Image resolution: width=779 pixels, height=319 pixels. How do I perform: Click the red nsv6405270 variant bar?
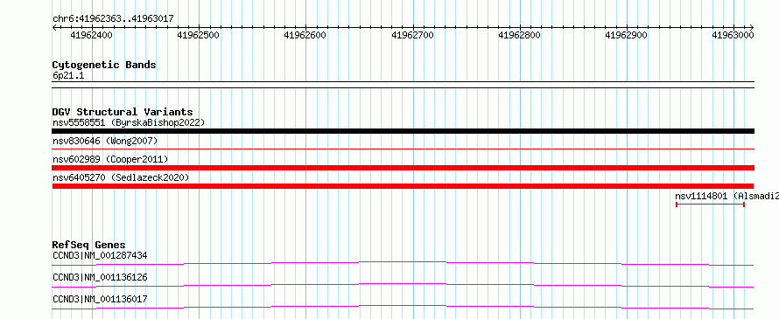tap(403, 186)
